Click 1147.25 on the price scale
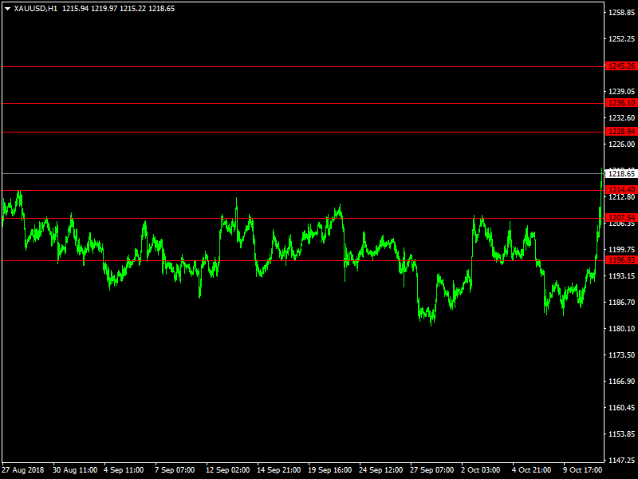The height and width of the screenshot is (479, 638). 621,461
